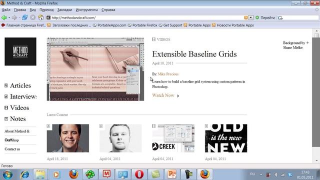The height and width of the screenshot is (180, 320).
Task: Click the red M taskbar application icon
Action: coord(106,174)
